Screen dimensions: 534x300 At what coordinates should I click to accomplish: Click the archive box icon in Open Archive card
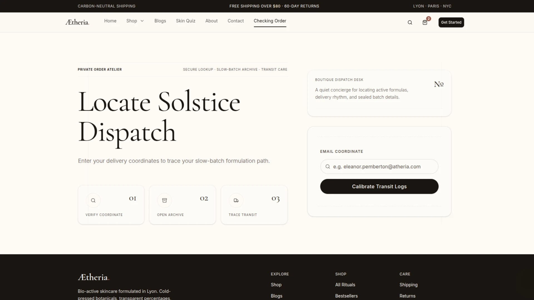point(164,200)
